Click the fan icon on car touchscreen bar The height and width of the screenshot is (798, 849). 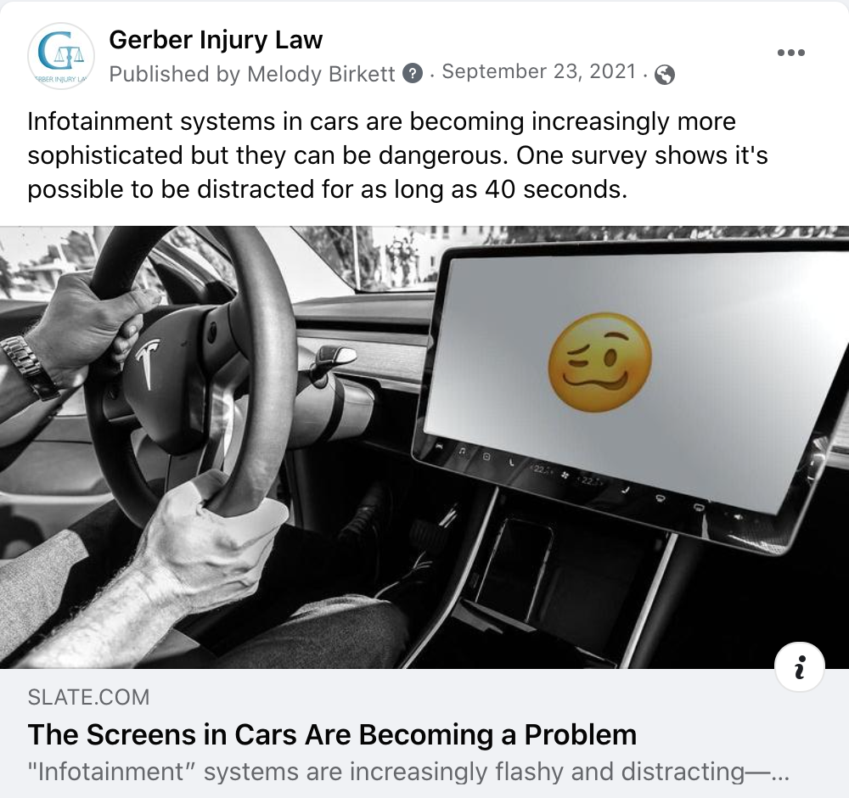point(565,475)
